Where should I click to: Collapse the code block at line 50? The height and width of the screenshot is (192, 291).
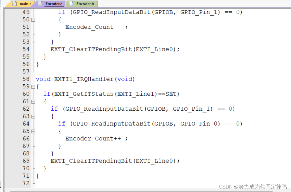coord(33,20)
